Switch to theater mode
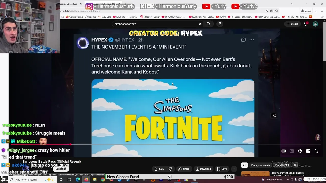 coord(308,151)
